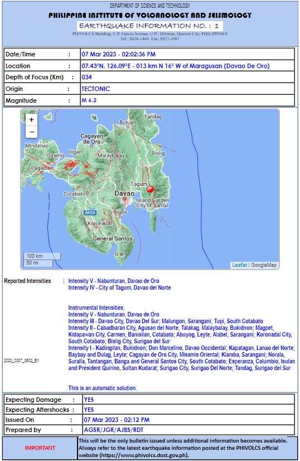Click the Instrumental Intensities heading

coord(96,308)
